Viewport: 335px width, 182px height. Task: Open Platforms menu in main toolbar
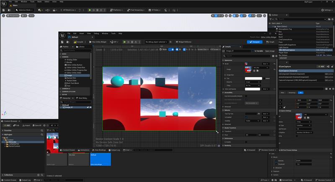point(116,10)
